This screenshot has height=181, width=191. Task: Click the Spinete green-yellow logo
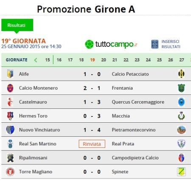181,172
